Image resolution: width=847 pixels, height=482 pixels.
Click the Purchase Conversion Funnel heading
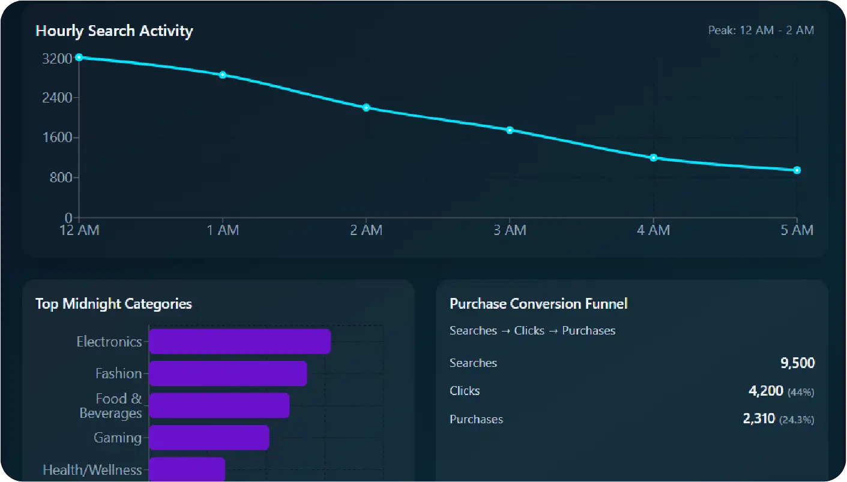coord(538,304)
